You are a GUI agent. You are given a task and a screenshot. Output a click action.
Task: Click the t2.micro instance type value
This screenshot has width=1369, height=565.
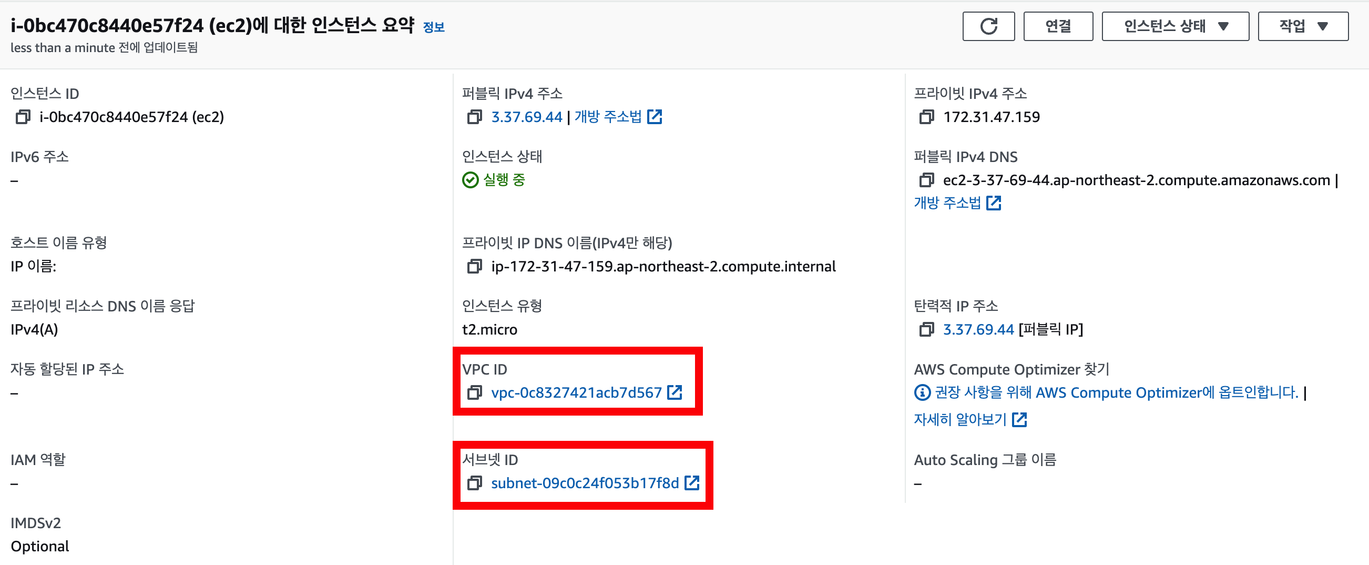pyautogui.click(x=489, y=330)
